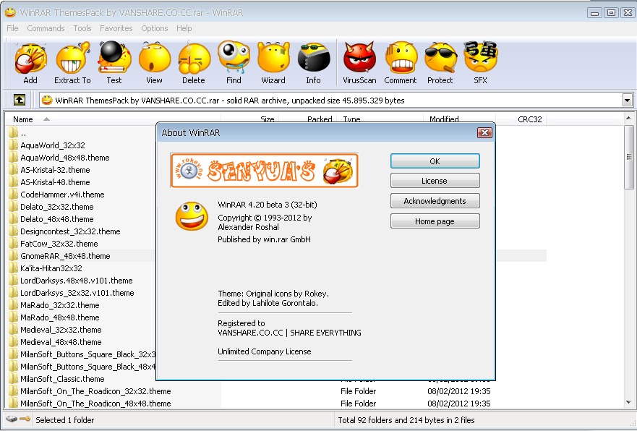Image resolution: width=637 pixels, height=431 pixels.
Task: Click the Extract To toolbar icon
Action: (73, 63)
